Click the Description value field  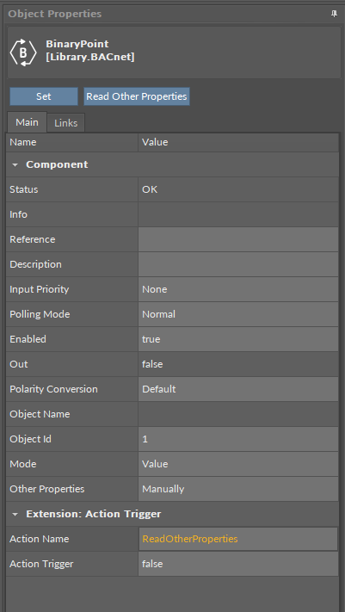pyautogui.click(x=238, y=264)
